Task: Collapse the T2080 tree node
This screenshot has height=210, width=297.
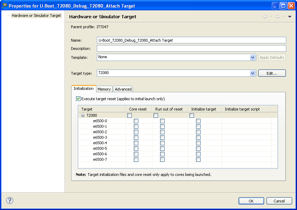Action: pos(83,116)
